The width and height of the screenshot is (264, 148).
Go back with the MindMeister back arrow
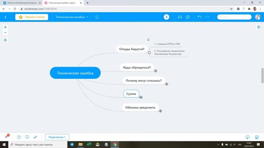pos(5,17)
